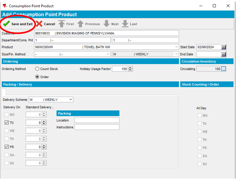Open the Start Date calendar picker
236x179 pixels.
pos(223,47)
